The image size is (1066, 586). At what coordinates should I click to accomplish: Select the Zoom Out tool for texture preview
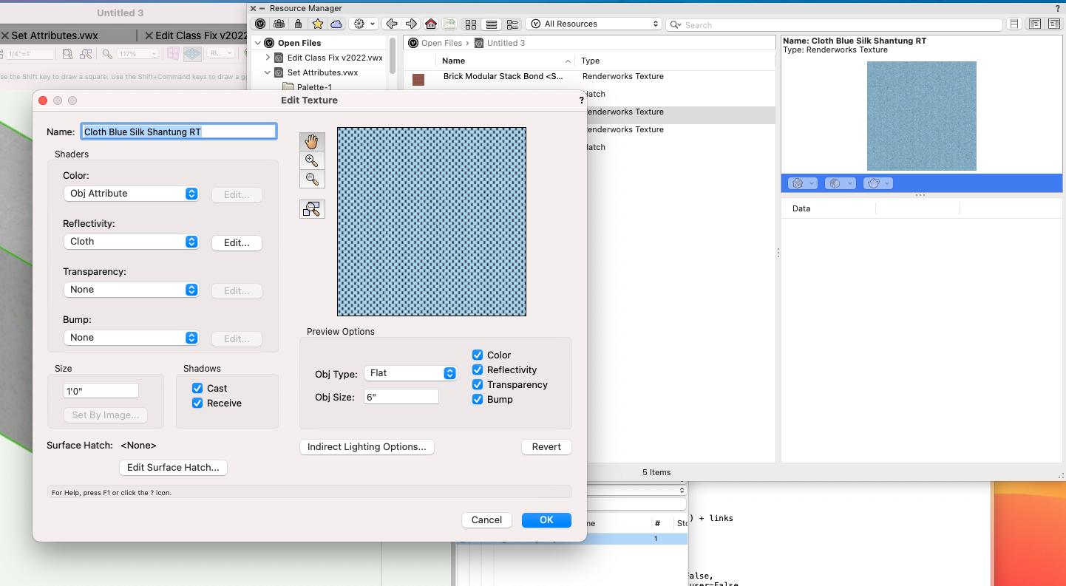coord(312,178)
